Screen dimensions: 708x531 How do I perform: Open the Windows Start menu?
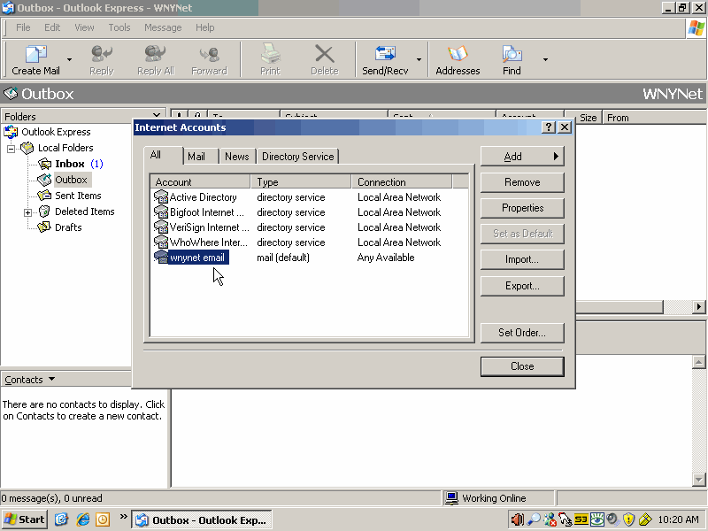(25, 519)
